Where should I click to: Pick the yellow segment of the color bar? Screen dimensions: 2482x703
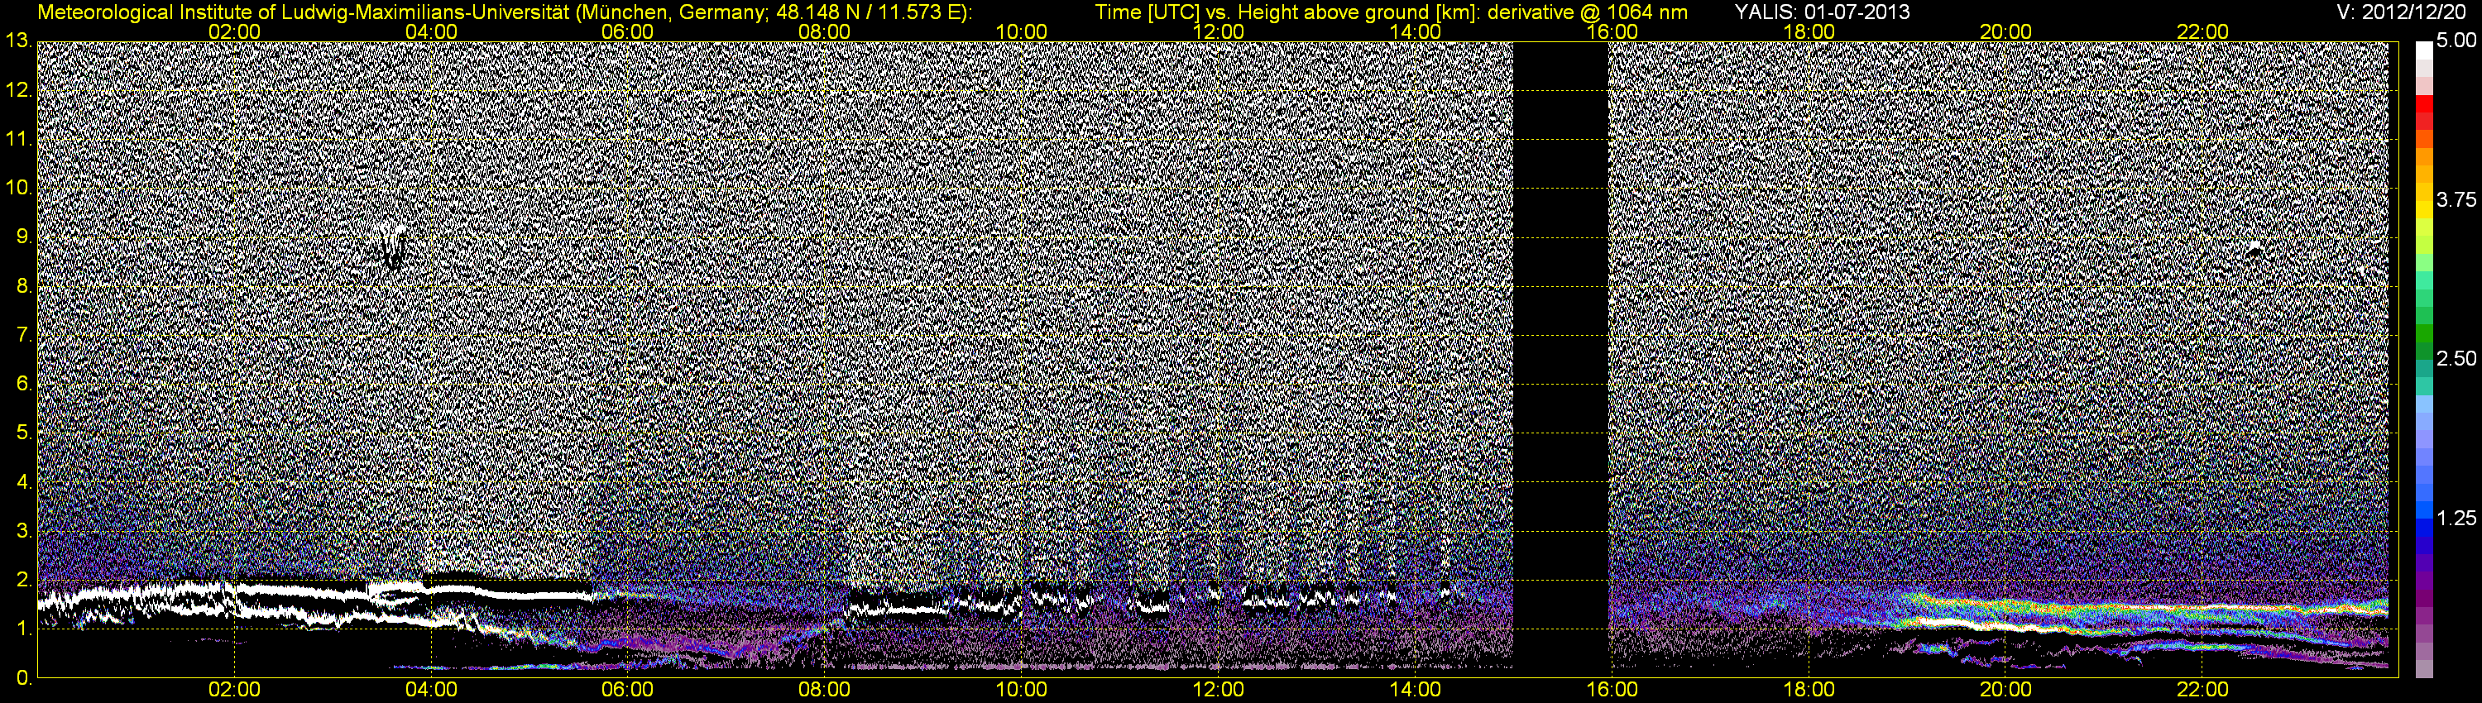(2423, 212)
